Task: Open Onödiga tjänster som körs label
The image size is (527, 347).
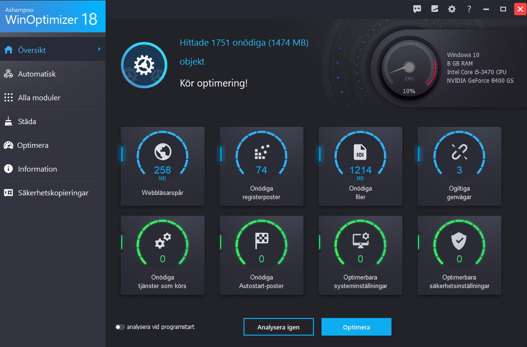Action: pyautogui.click(x=162, y=281)
